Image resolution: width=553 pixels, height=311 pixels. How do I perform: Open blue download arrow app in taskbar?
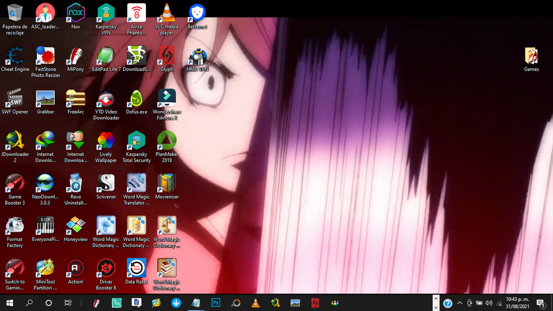176,303
